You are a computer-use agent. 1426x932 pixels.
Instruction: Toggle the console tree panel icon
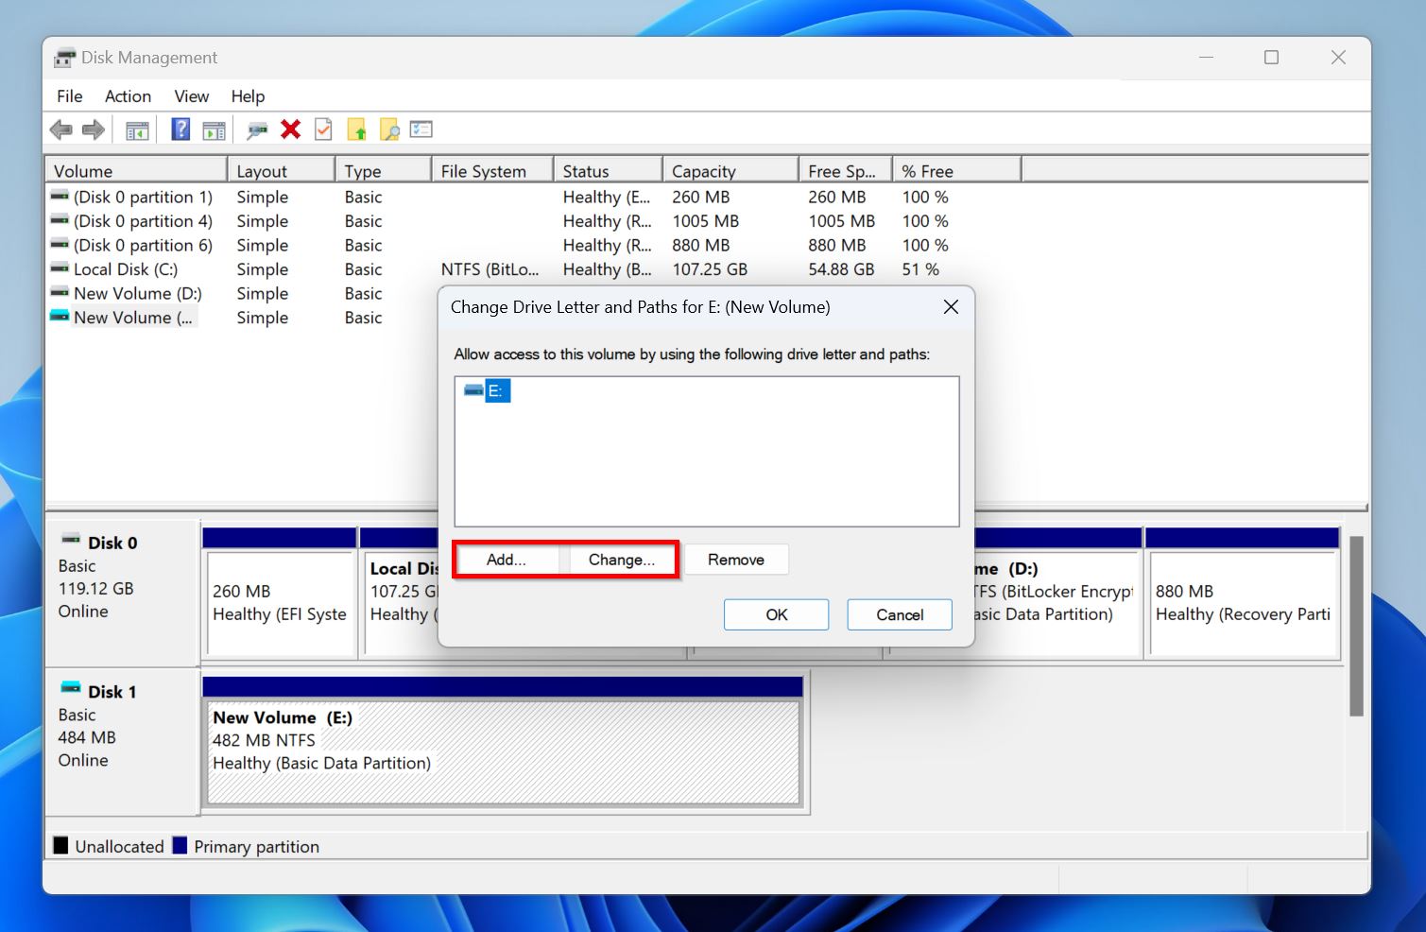click(x=136, y=129)
